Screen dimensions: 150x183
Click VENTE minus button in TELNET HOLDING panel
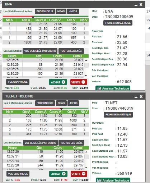[x=79, y=174]
